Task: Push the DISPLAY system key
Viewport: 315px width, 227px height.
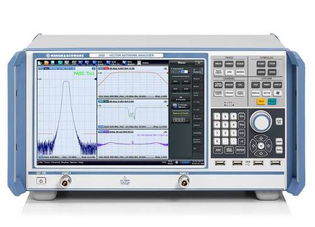Action: tap(256, 93)
